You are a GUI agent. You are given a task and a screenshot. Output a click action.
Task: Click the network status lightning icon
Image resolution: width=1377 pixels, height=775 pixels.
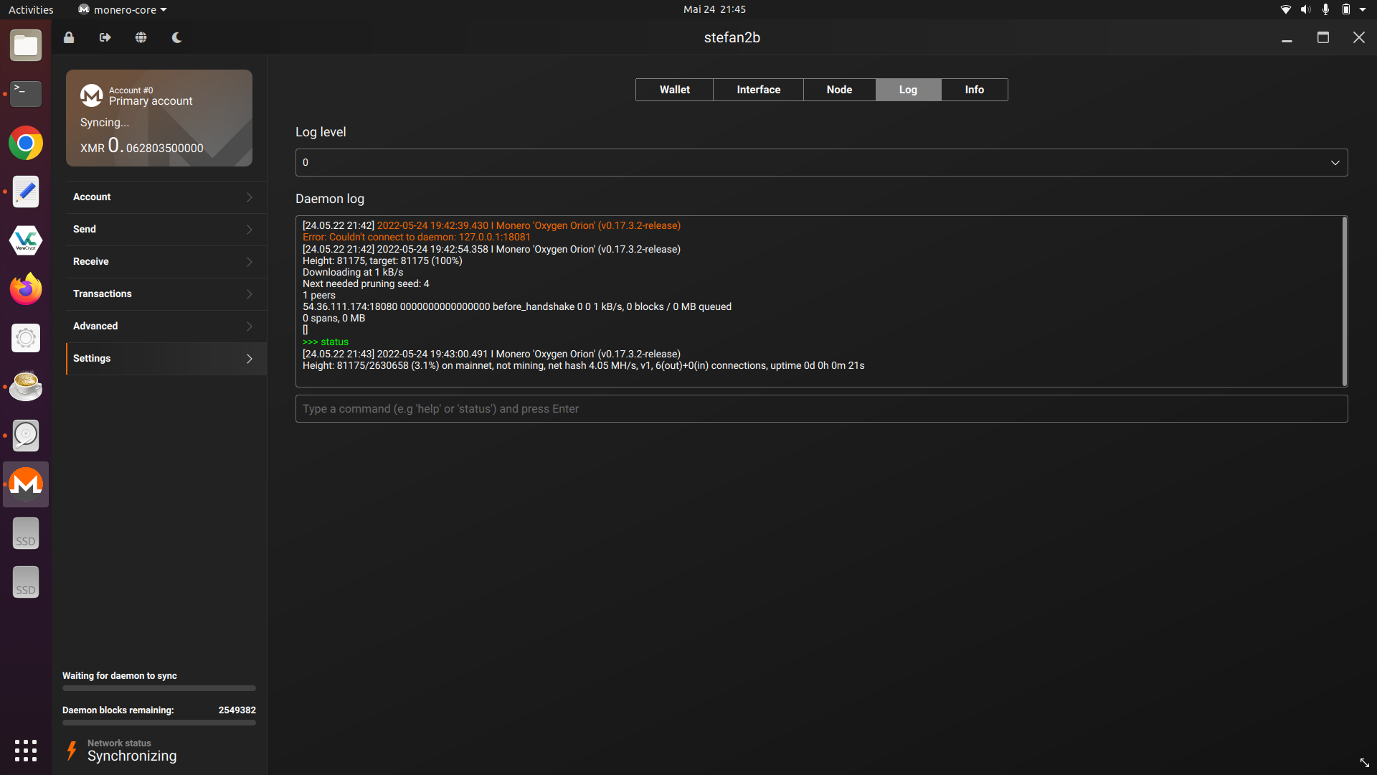coord(72,751)
